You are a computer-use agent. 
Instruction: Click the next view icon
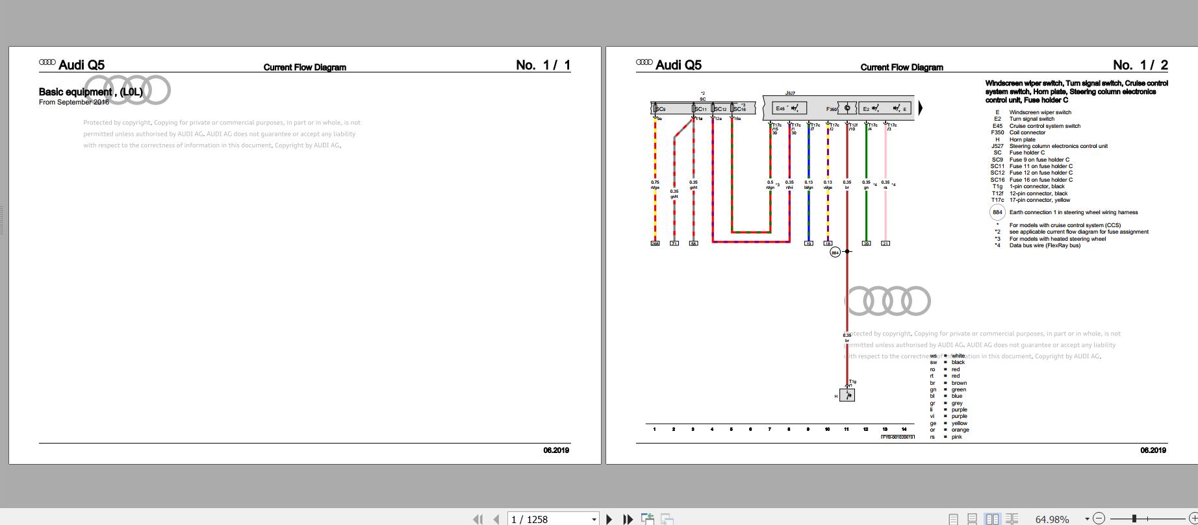(667, 519)
